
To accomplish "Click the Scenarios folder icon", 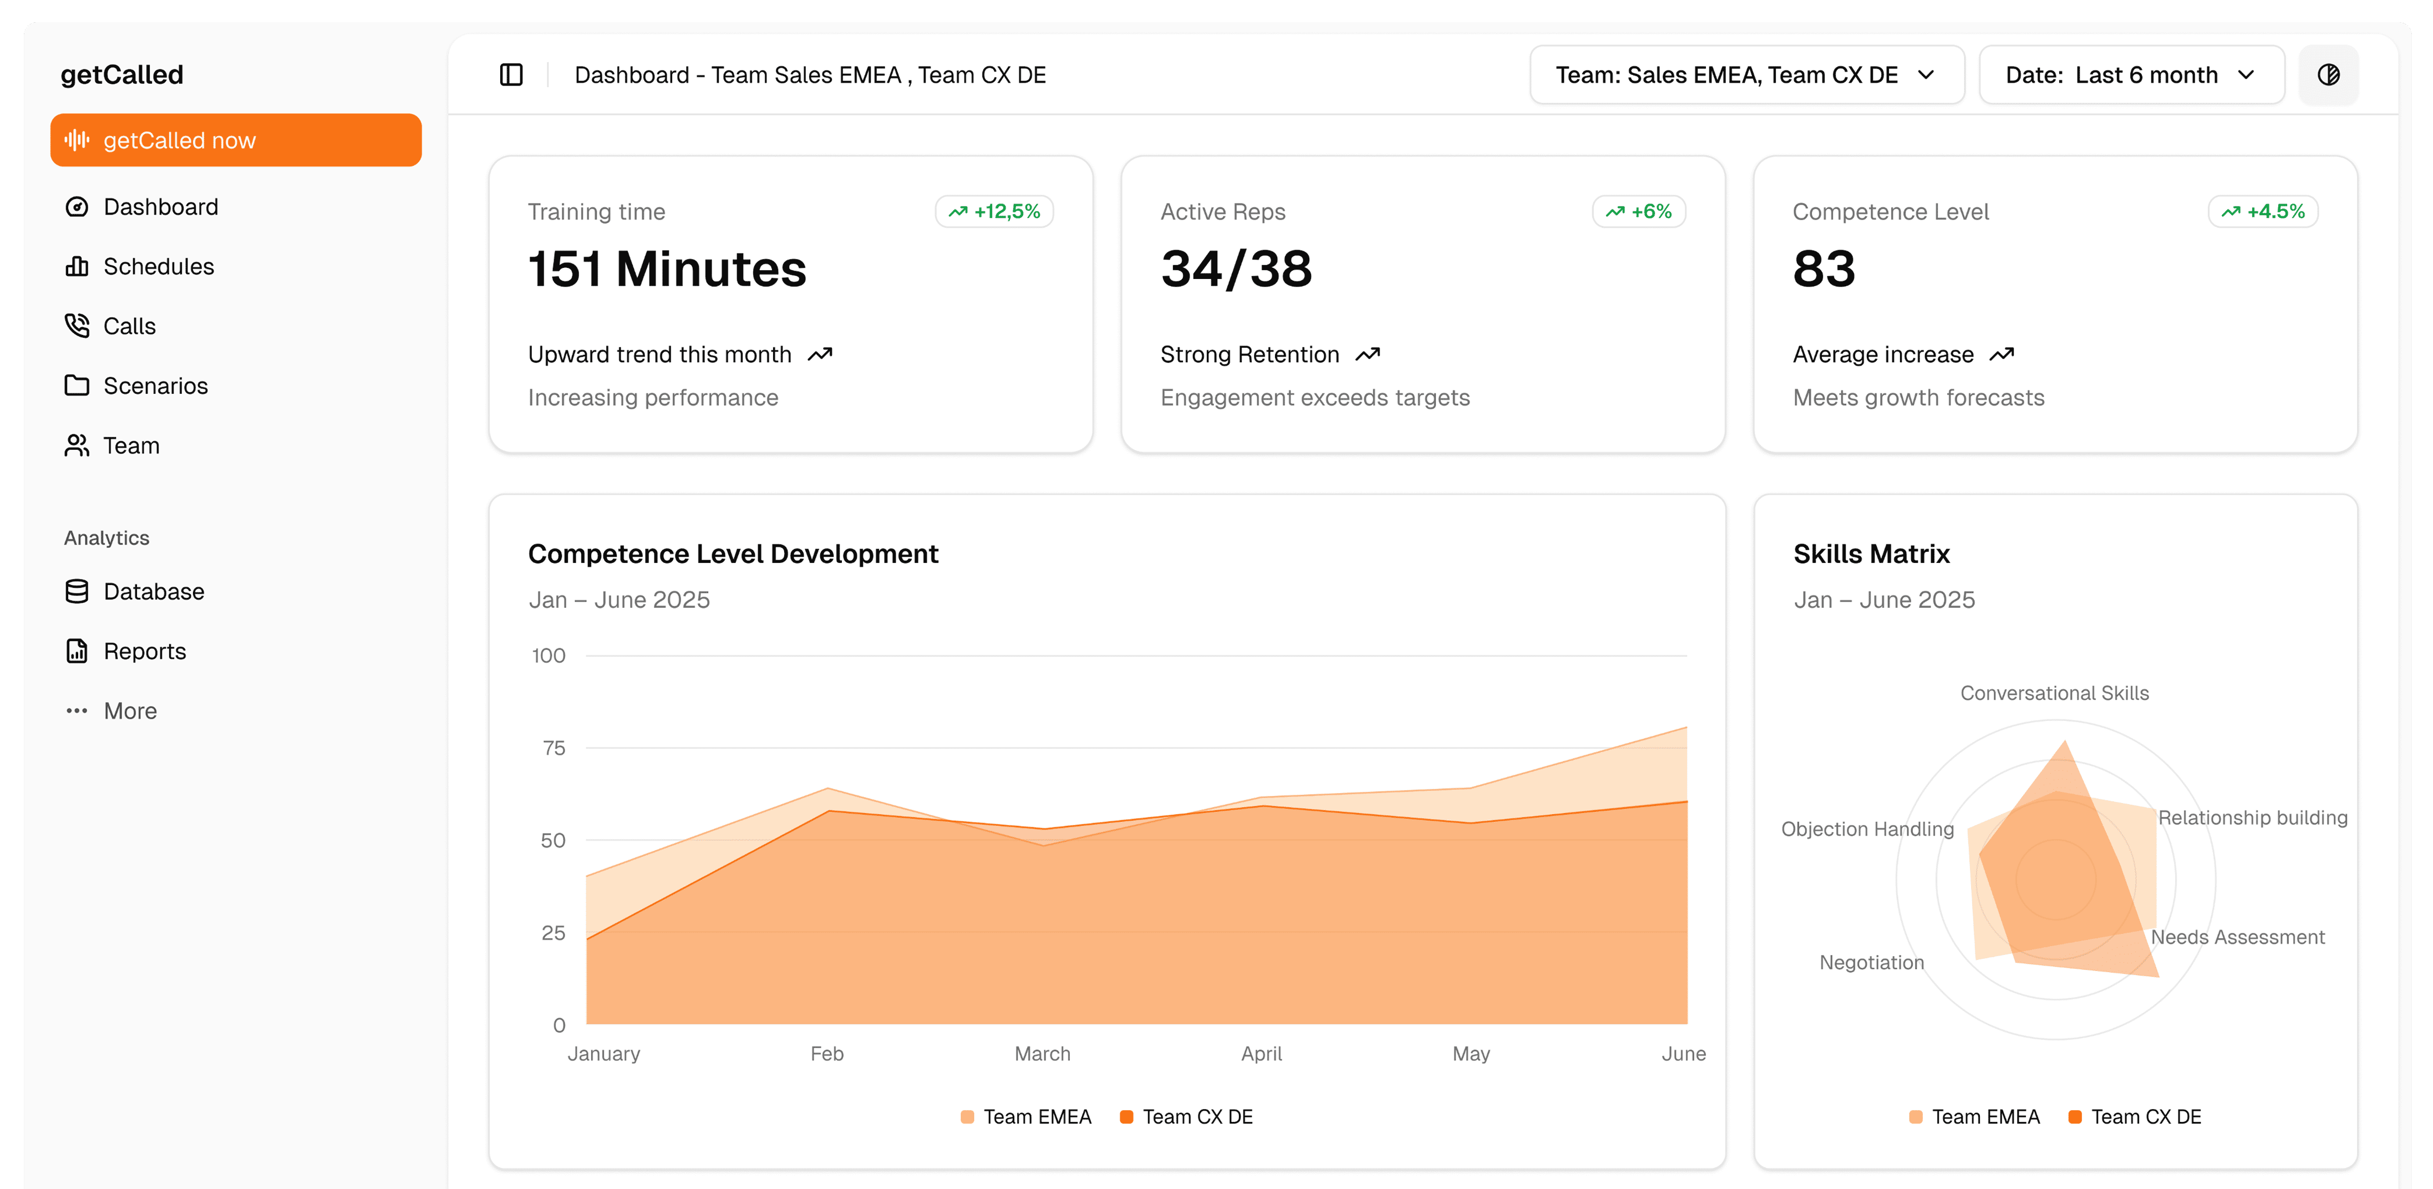I will tap(77, 385).
